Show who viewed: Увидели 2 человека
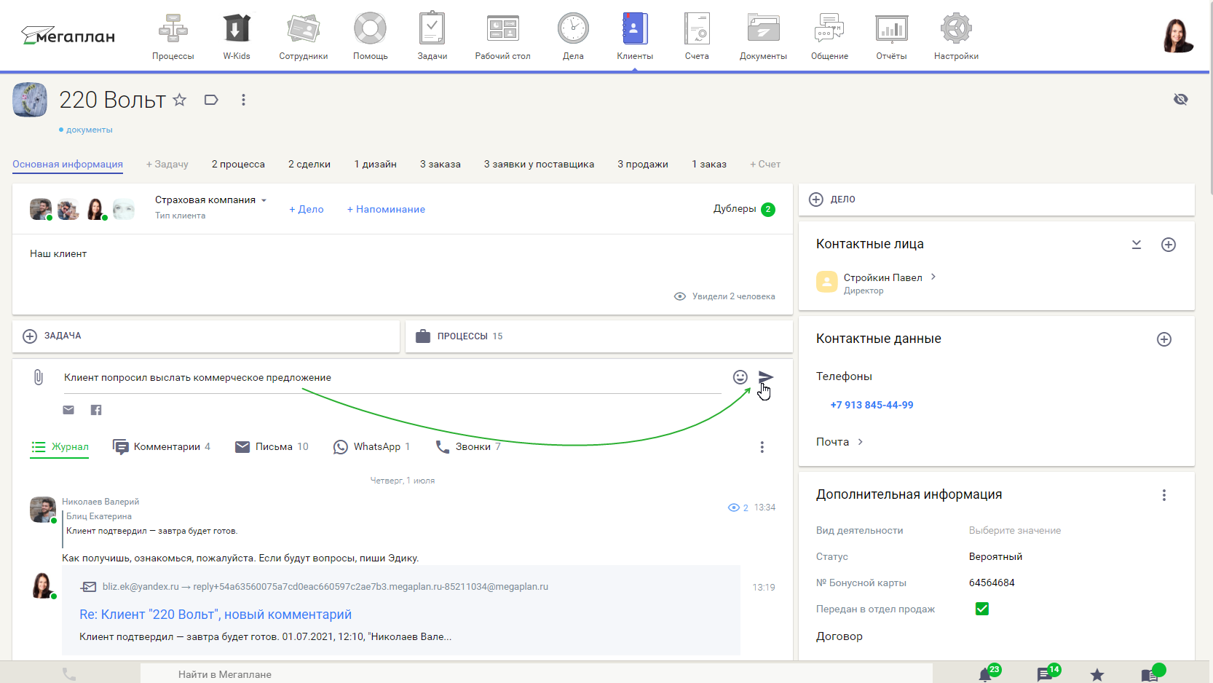This screenshot has height=683, width=1213. tap(724, 296)
